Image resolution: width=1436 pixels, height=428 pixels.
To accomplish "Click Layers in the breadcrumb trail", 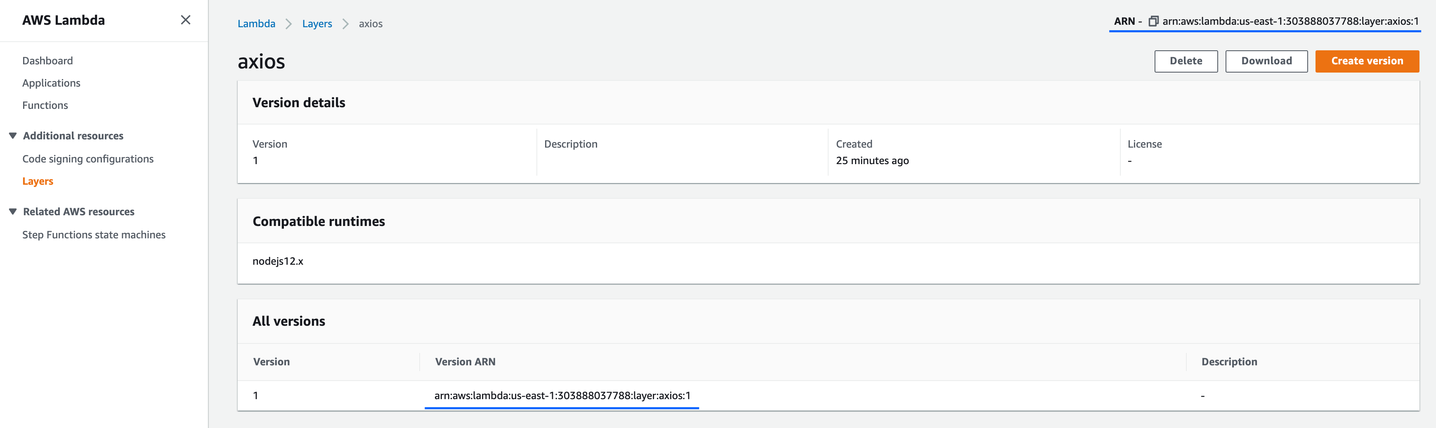I will point(317,24).
